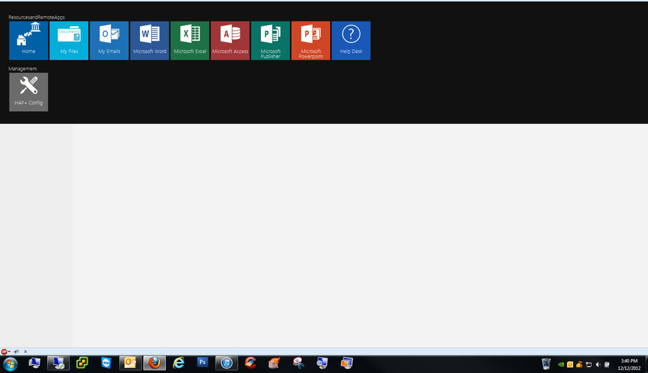This screenshot has height=373, width=648.
Task: Open the VMware icon in the taskbar
Action: click(82, 363)
